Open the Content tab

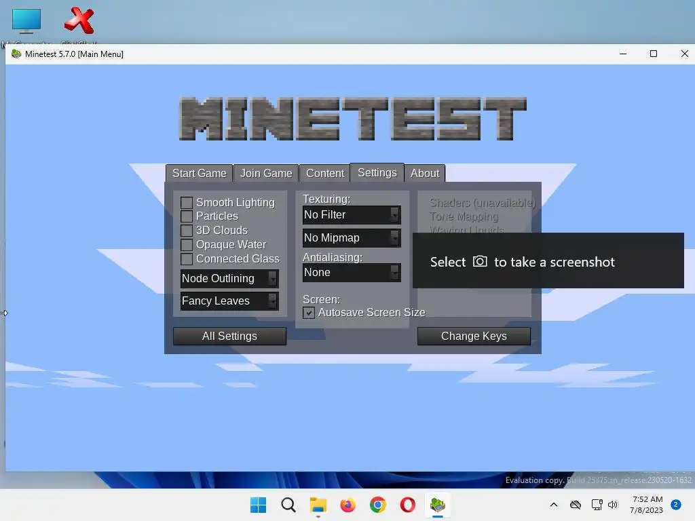[325, 173]
